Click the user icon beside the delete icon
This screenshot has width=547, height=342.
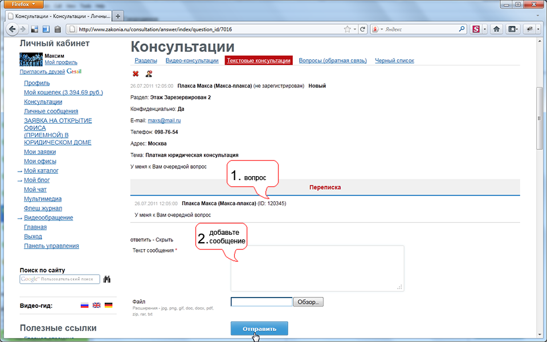coord(149,74)
